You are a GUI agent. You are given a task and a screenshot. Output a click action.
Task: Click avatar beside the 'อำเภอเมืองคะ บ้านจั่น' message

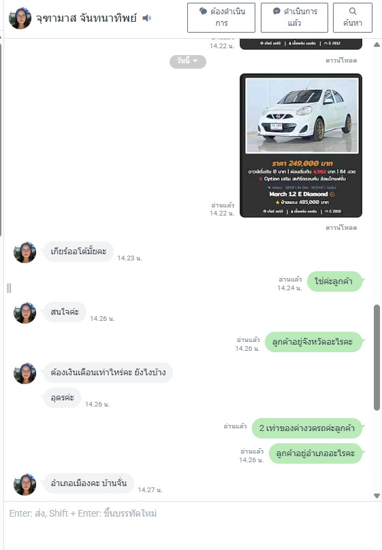(25, 485)
